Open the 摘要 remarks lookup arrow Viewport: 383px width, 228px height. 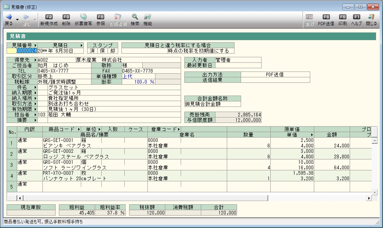(35, 120)
